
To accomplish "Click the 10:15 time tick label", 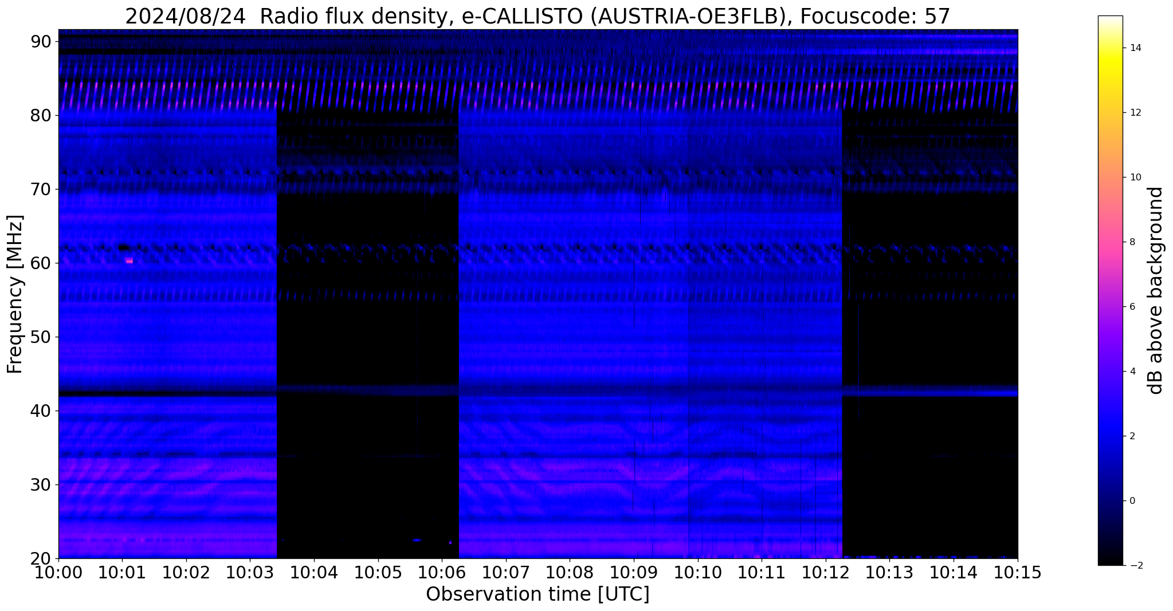I will 1018,572.
